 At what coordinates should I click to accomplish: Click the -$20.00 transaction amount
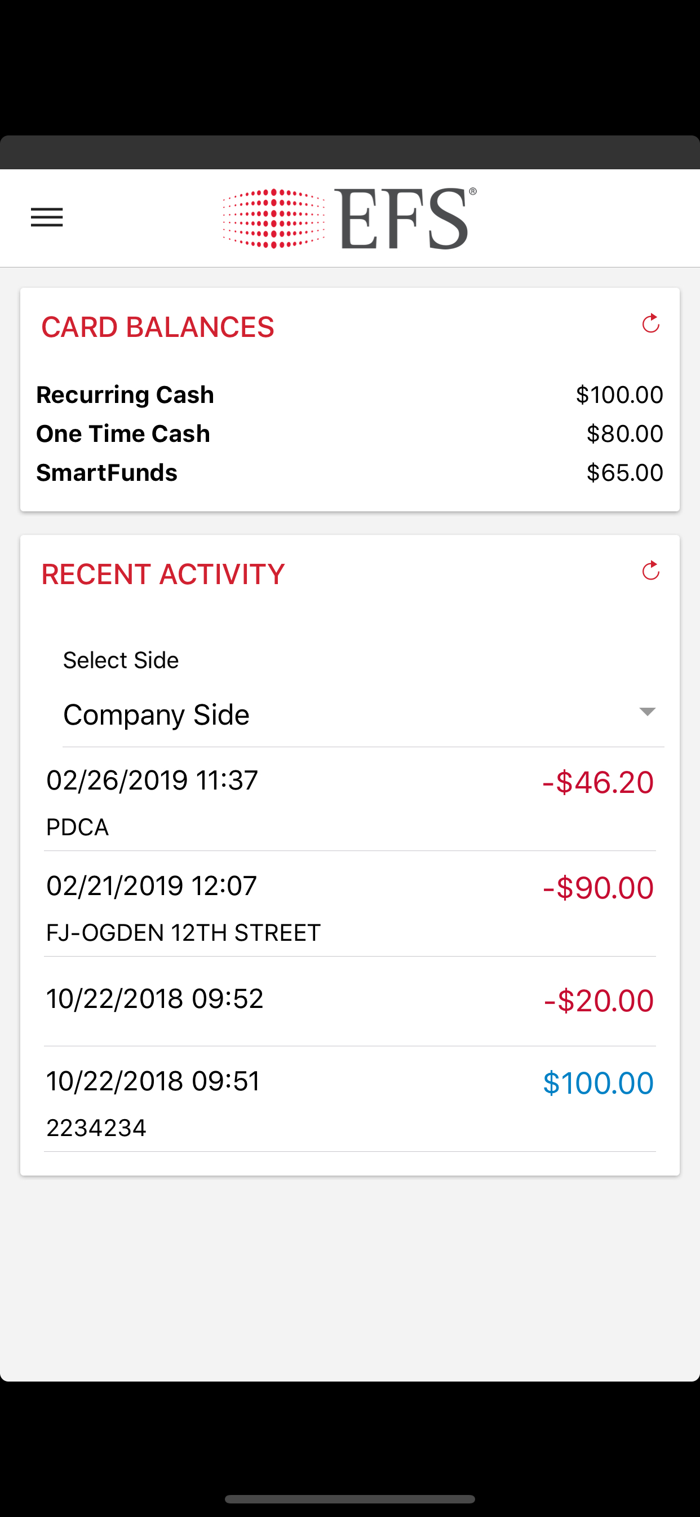tap(598, 1001)
